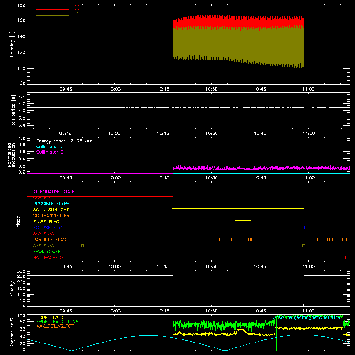The height and width of the screenshot is (355, 355).
Task: Click the 3.6 tick on Roll period axis
Action: coord(22,125)
